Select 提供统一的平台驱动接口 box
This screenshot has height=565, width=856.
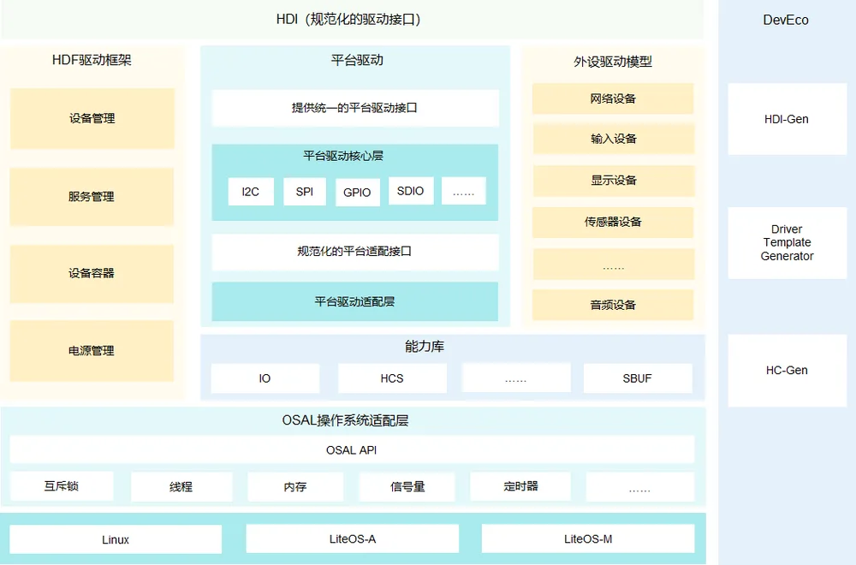pos(355,108)
